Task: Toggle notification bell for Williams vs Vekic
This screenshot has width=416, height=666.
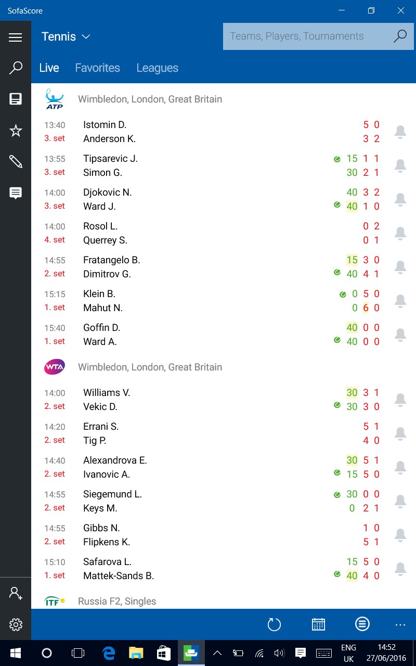Action: (400, 400)
